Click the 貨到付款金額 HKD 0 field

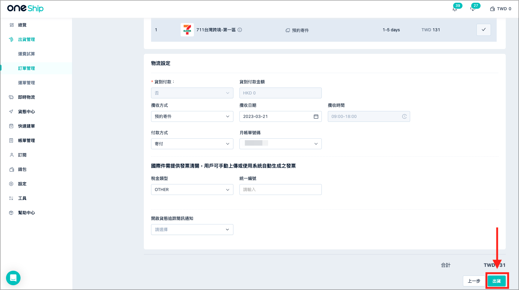tap(280, 93)
